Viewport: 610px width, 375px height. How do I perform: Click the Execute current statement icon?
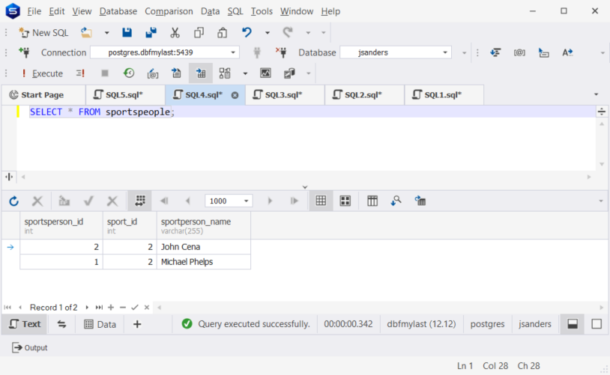(80, 73)
